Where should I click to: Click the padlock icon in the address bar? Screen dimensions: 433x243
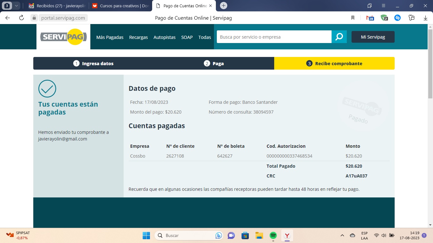[34, 18]
